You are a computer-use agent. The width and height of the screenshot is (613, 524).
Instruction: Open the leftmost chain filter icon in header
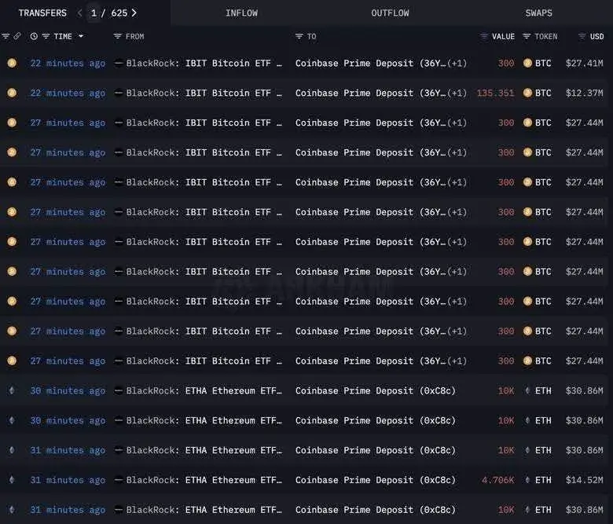click(x=6, y=36)
